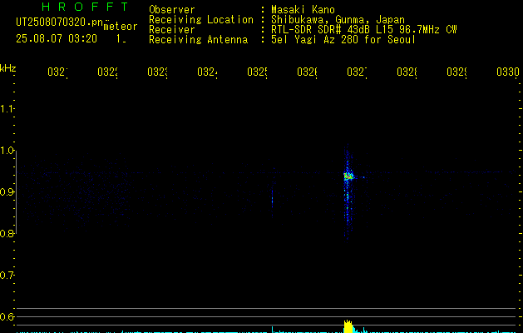The image size is (523, 333).
Task: Click the bright red-green meteor echo core
Action: click(x=348, y=176)
